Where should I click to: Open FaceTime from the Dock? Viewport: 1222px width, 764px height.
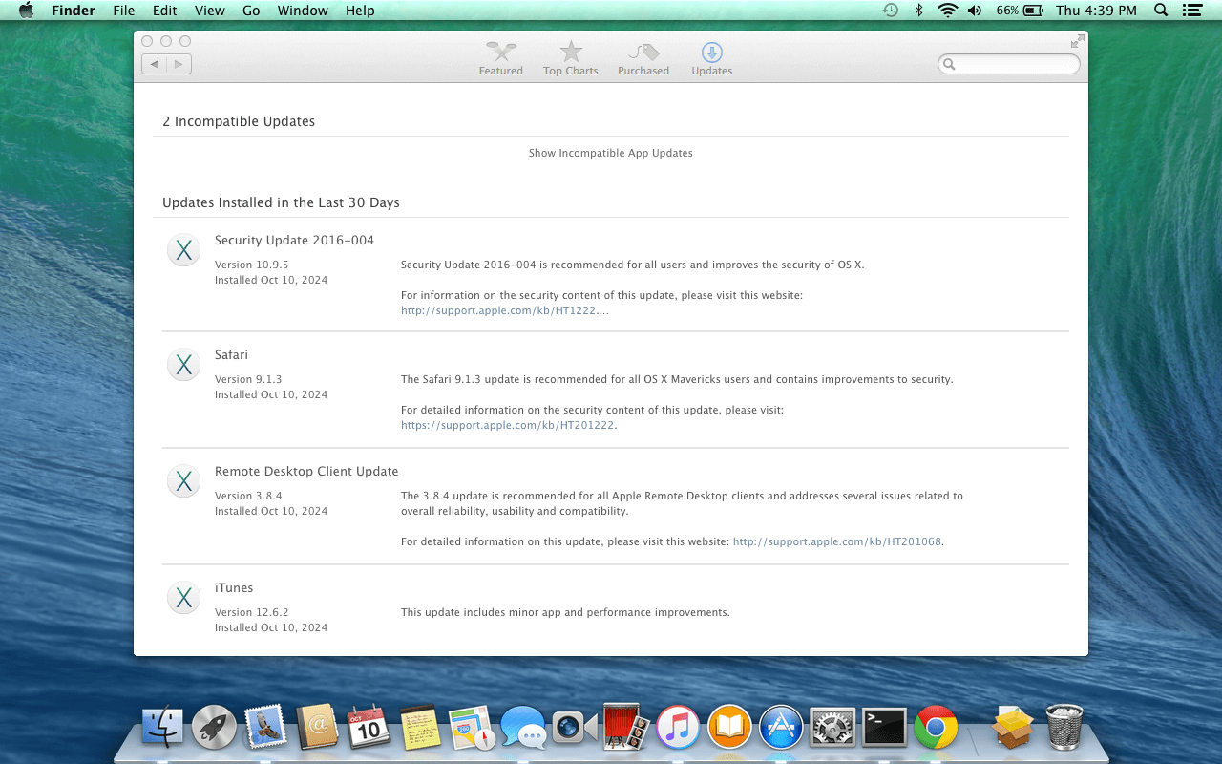[x=575, y=728]
